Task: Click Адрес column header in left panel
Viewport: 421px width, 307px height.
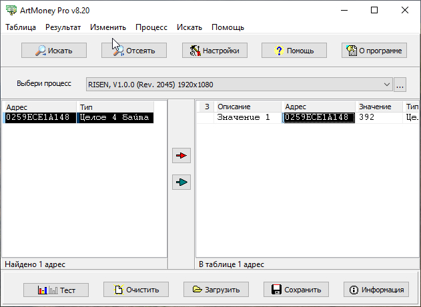Action: point(40,107)
